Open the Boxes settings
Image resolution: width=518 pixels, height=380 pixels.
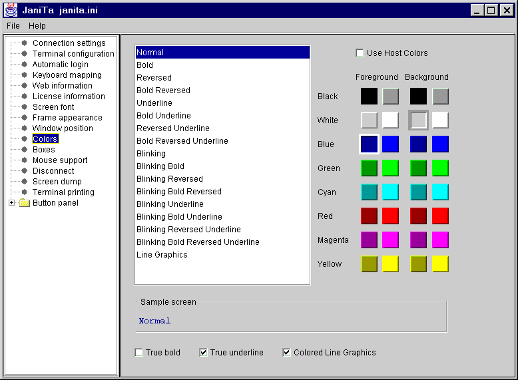coord(43,150)
